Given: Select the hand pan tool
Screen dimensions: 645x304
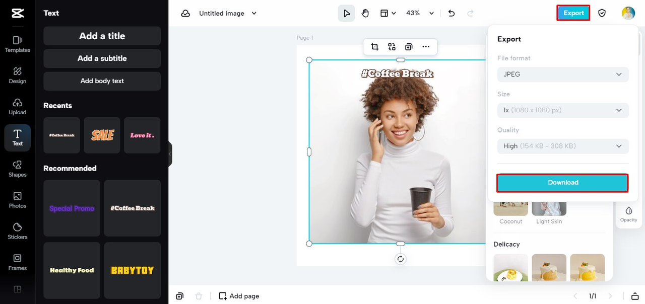Looking at the screenshot, I should (365, 14).
